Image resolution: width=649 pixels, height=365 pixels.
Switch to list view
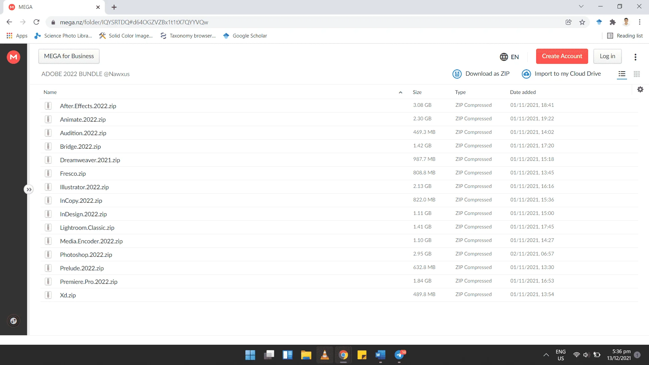coord(622,74)
